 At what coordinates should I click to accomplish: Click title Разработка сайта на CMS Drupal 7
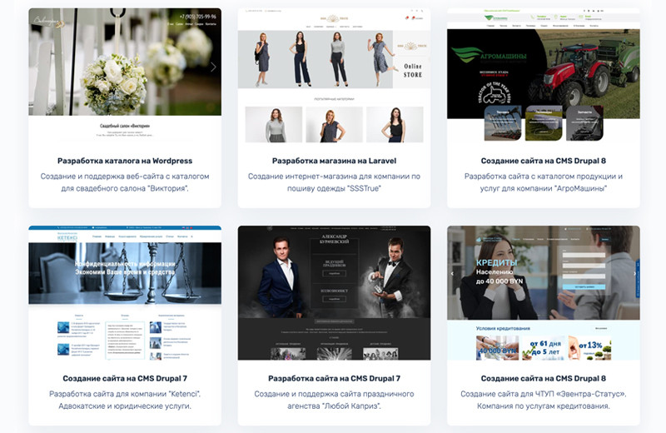(x=334, y=378)
